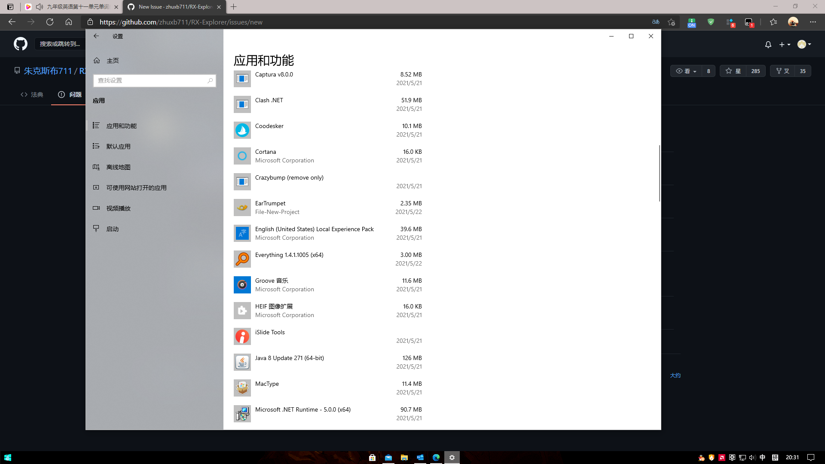This screenshot has height=464, width=825.
Task: Switch to the Issues (问题) tab
Action: point(70,95)
